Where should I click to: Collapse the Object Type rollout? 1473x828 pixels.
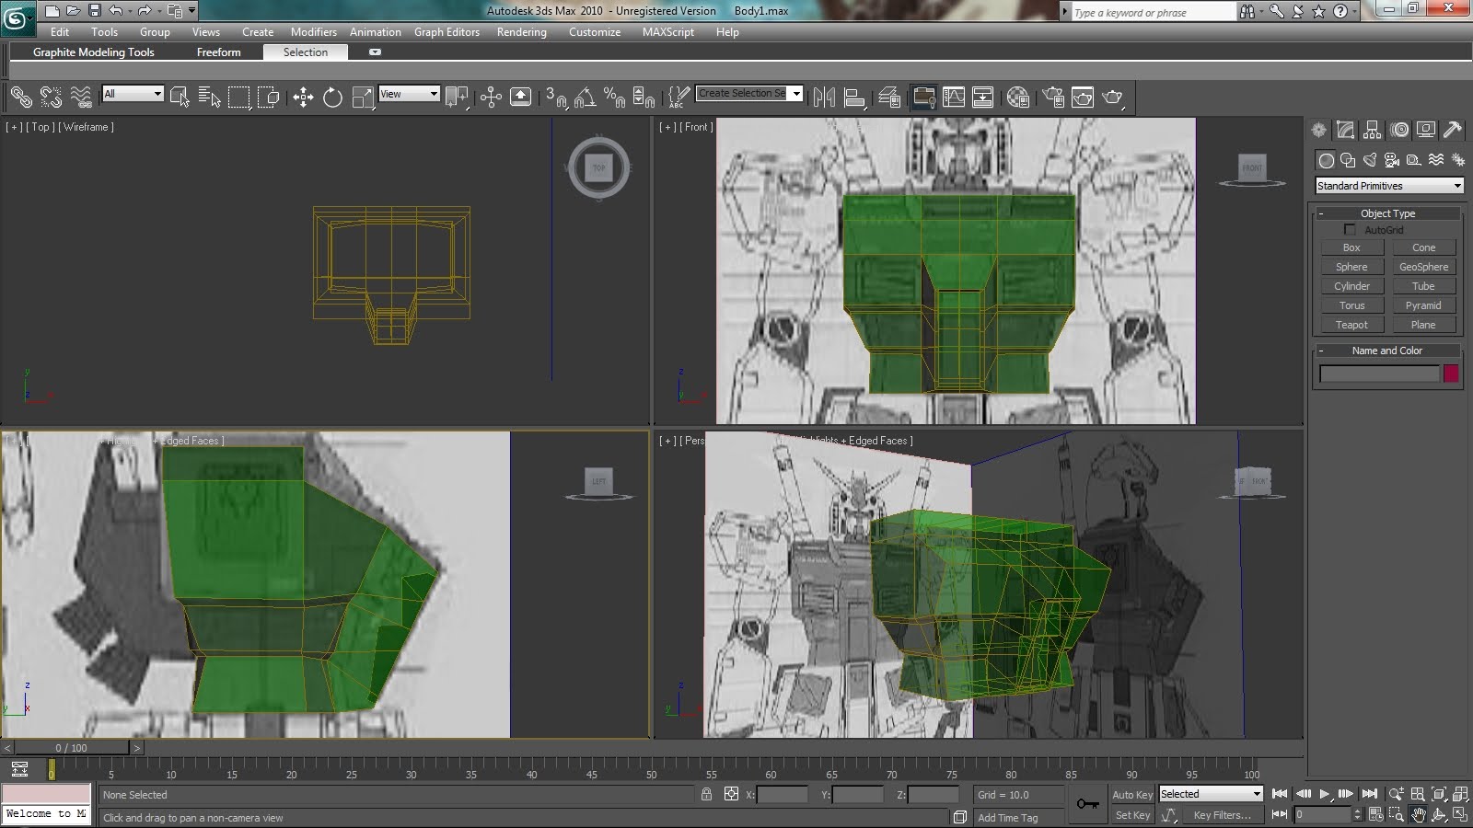pos(1387,213)
